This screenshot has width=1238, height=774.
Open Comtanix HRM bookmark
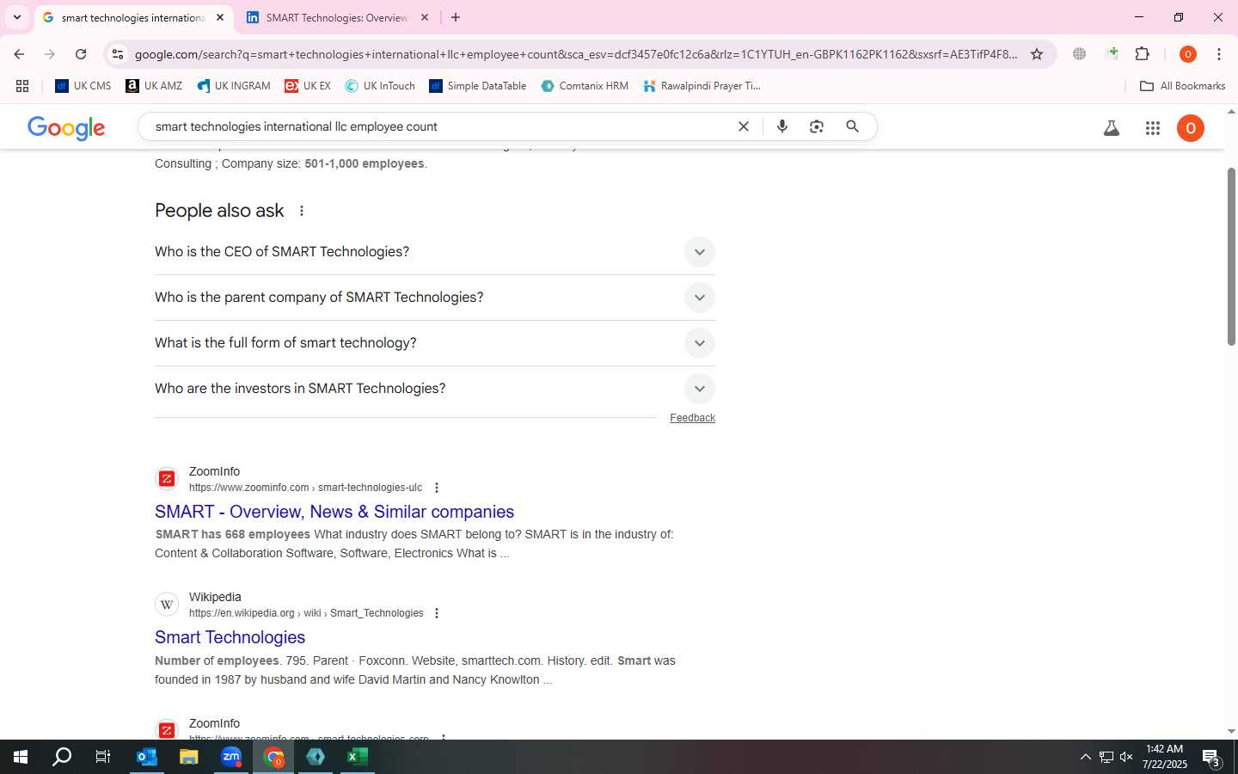pyautogui.click(x=585, y=86)
